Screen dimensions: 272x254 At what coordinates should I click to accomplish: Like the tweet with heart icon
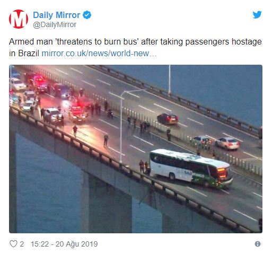(x=13, y=244)
